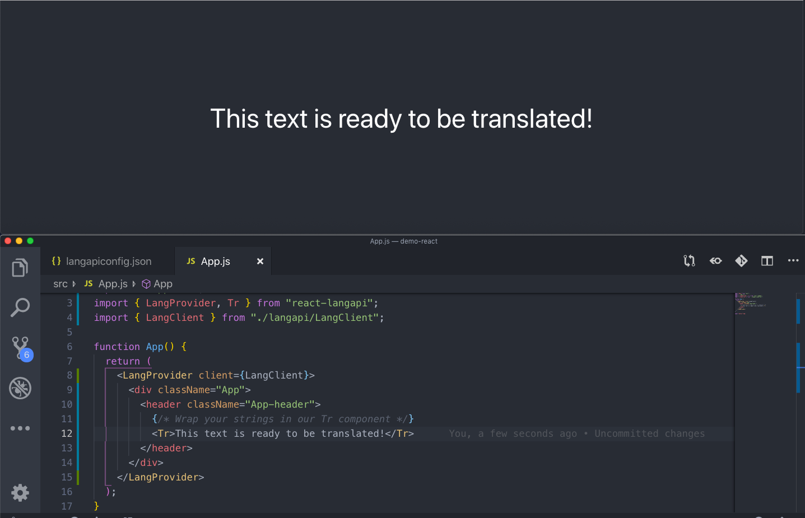Switch to the langapiconfig.json tab
The width and height of the screenshot is (805, 518).
point(107,261)
